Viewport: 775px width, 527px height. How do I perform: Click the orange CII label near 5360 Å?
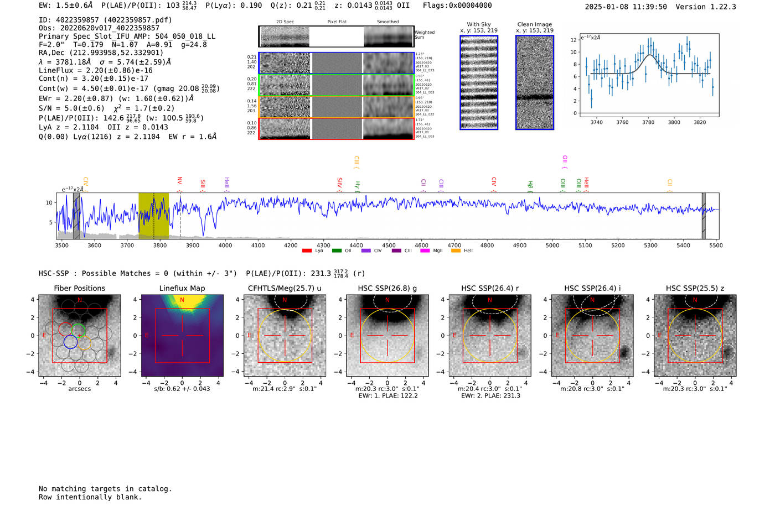(x=669, y=185)
